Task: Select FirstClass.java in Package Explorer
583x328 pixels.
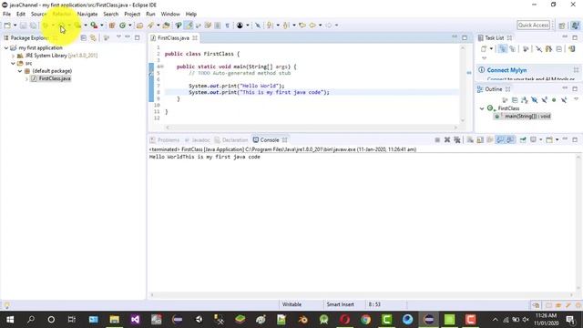Action: point(55,78)
